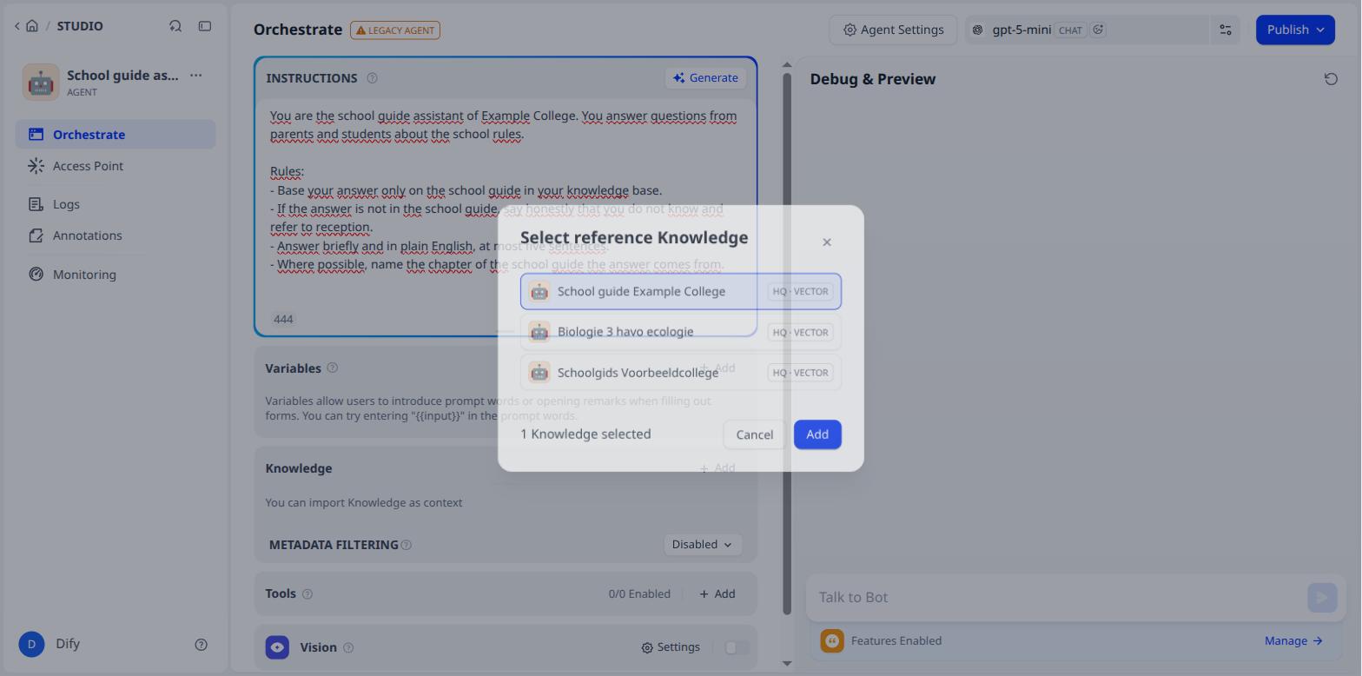1362x676 pixels.
Task: Click the search icon next to STUDIO
Action: click(175, 26)
